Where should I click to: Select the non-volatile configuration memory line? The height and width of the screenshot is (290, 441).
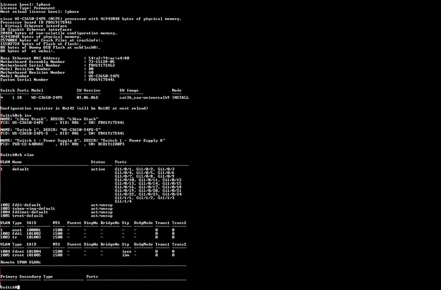(x=59, y=33)
